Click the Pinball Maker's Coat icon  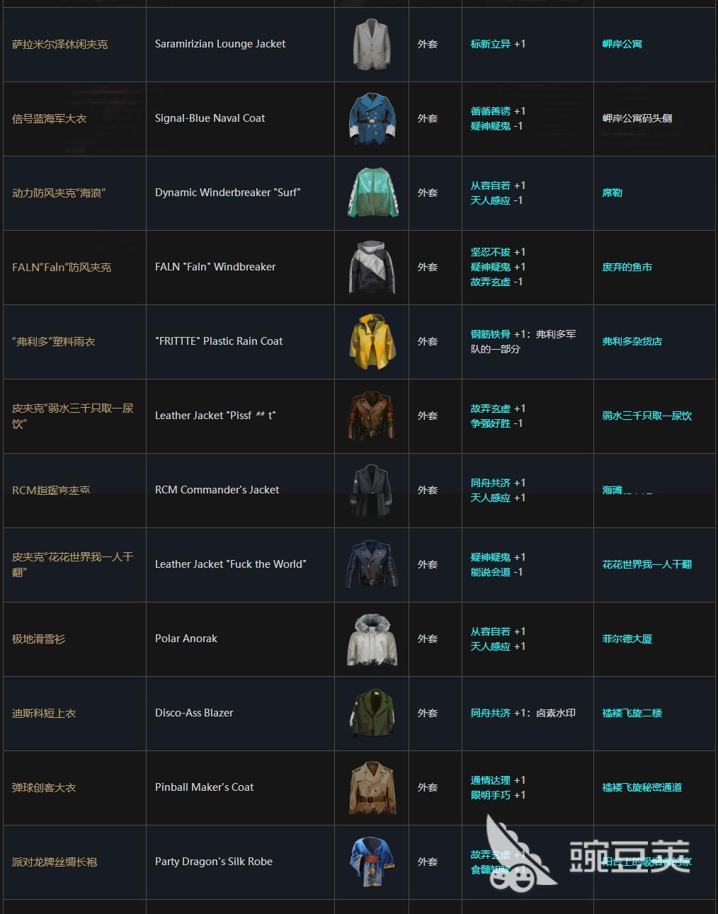(372, 788)
